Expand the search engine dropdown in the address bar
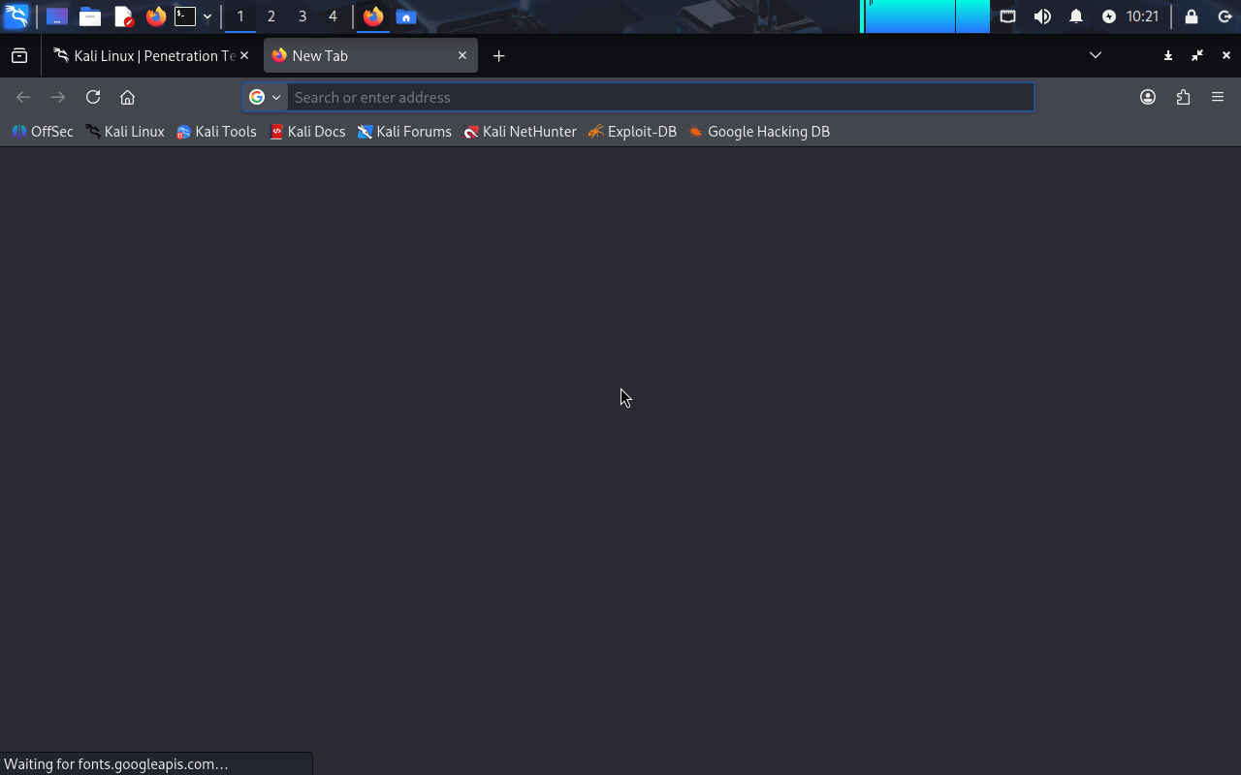 tap(265, 97)
